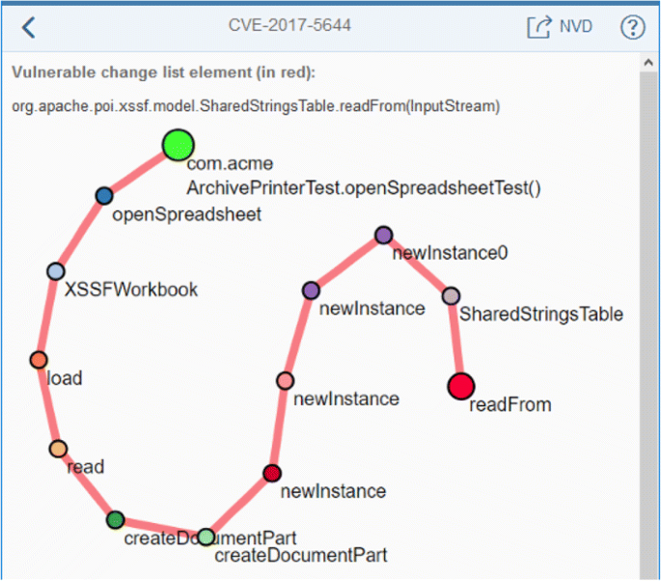Click the light green createDocumentPart node
Screen dimensions: 661x581
click(x=206, y=537)
